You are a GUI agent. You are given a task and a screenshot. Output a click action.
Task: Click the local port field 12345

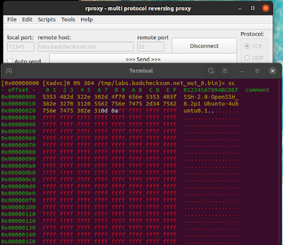click(21, 47)
